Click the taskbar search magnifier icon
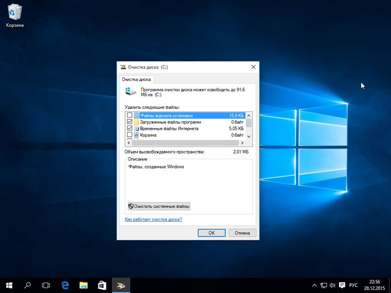 click(28, 285)
